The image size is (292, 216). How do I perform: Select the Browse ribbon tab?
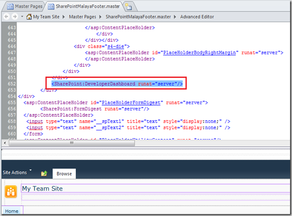click(64, 174)
